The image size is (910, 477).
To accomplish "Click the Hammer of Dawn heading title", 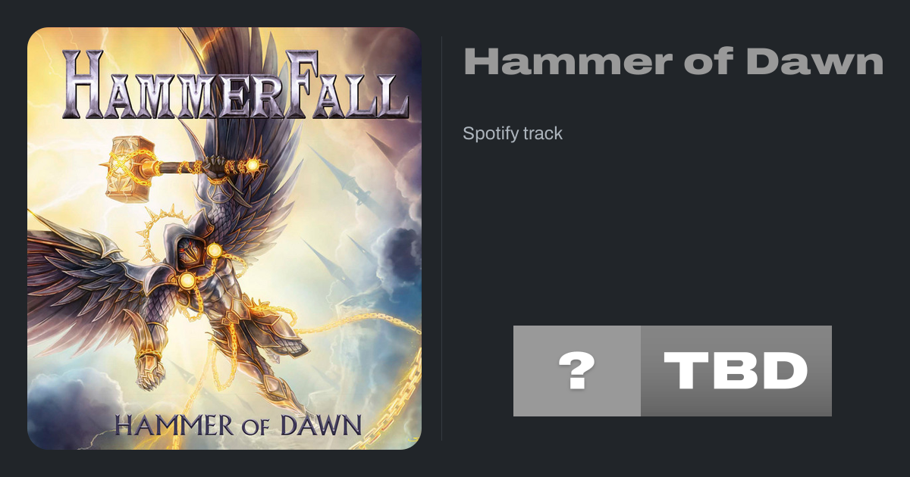I will 673,62.
